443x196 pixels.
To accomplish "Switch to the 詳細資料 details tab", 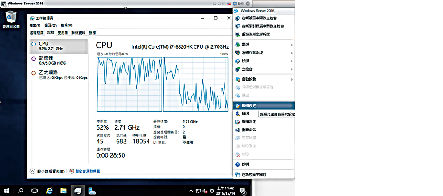I will pyautogui.click(x=78, y=33).
